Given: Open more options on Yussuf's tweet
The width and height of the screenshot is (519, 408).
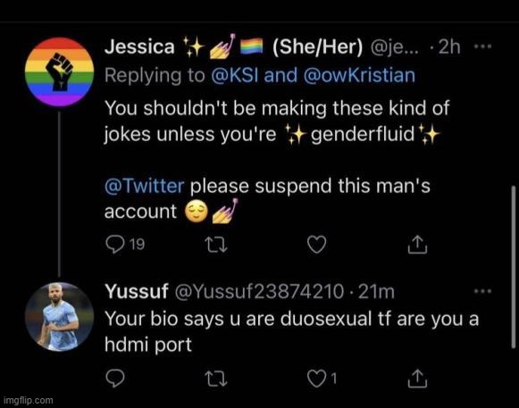Looking at the screenshot, I should pos(483,291).
